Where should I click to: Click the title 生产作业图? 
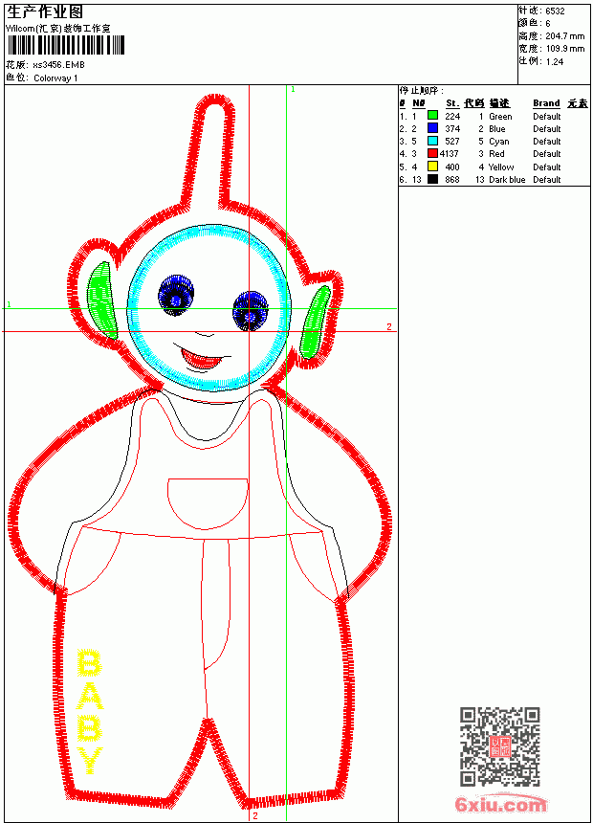click(x=45, y=12)
